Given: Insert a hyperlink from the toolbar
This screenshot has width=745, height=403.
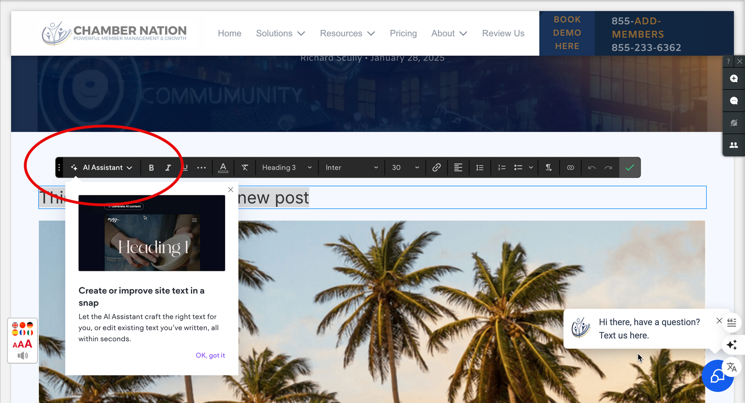Looking at the screenshot, I should (437, 167).
